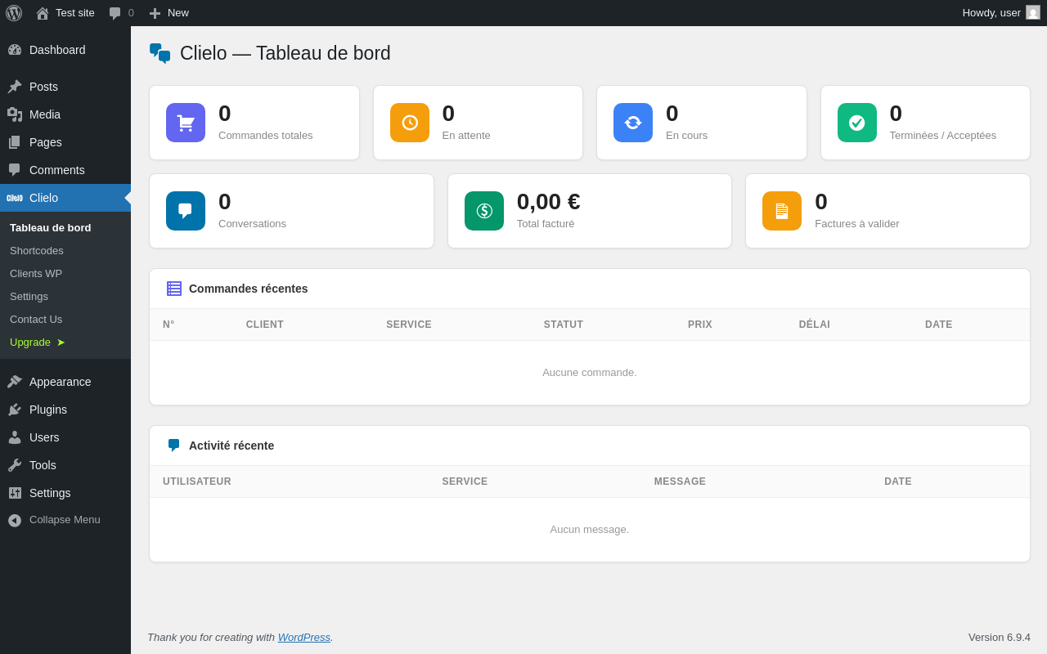Viewport: 1047px width, 654px height.
Task: Open the Comments menu in sidebar
Action: [x=65, y=170]
